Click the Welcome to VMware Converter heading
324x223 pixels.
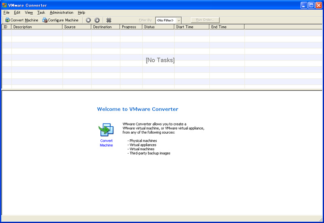138,109
